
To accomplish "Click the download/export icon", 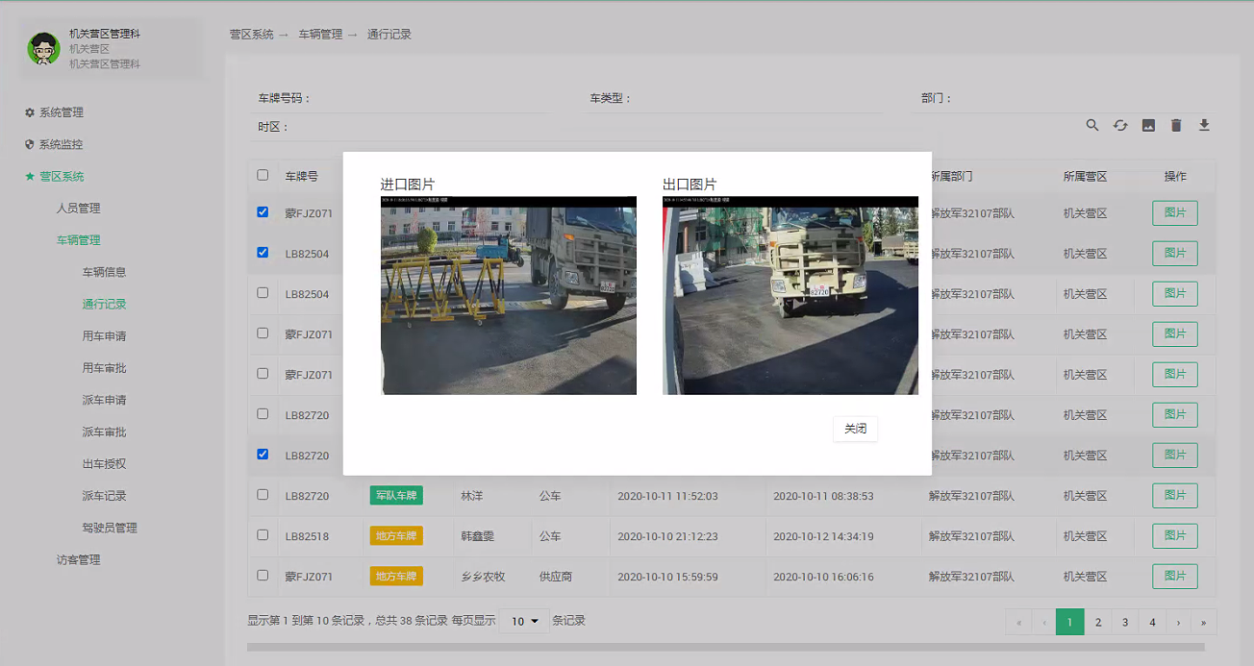I will (x=1204, y=125).
